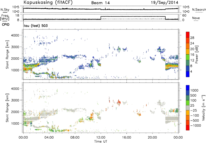
Task: Click the frequency step-down near 22:00 UT
Action: (x=165, y=18)
